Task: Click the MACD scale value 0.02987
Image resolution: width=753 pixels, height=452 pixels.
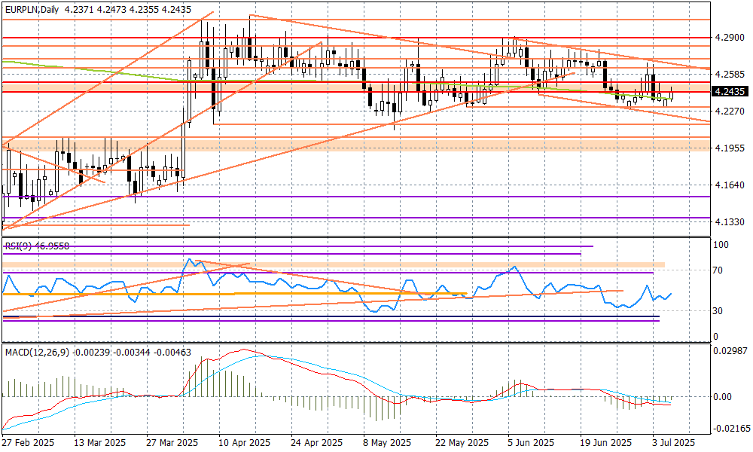Action: click(x=730, y=351)
